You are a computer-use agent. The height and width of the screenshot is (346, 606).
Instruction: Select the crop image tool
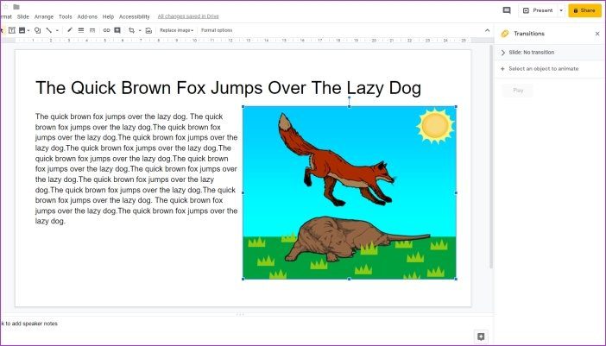pos(132,30)
